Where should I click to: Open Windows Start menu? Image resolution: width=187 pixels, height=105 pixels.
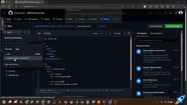click(x=4, y=102)
